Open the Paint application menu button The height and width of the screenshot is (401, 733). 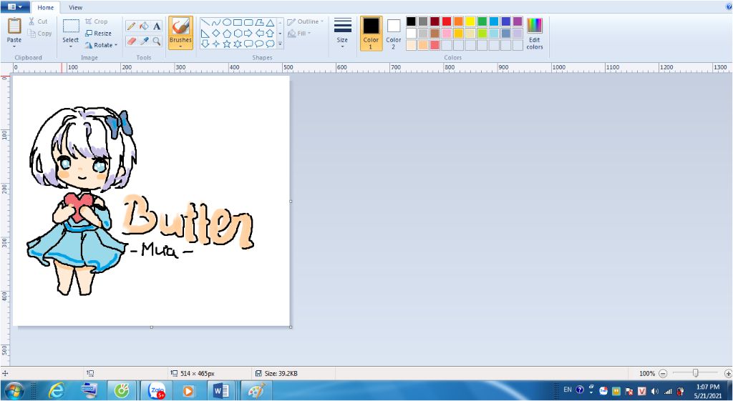click(16, 7)
